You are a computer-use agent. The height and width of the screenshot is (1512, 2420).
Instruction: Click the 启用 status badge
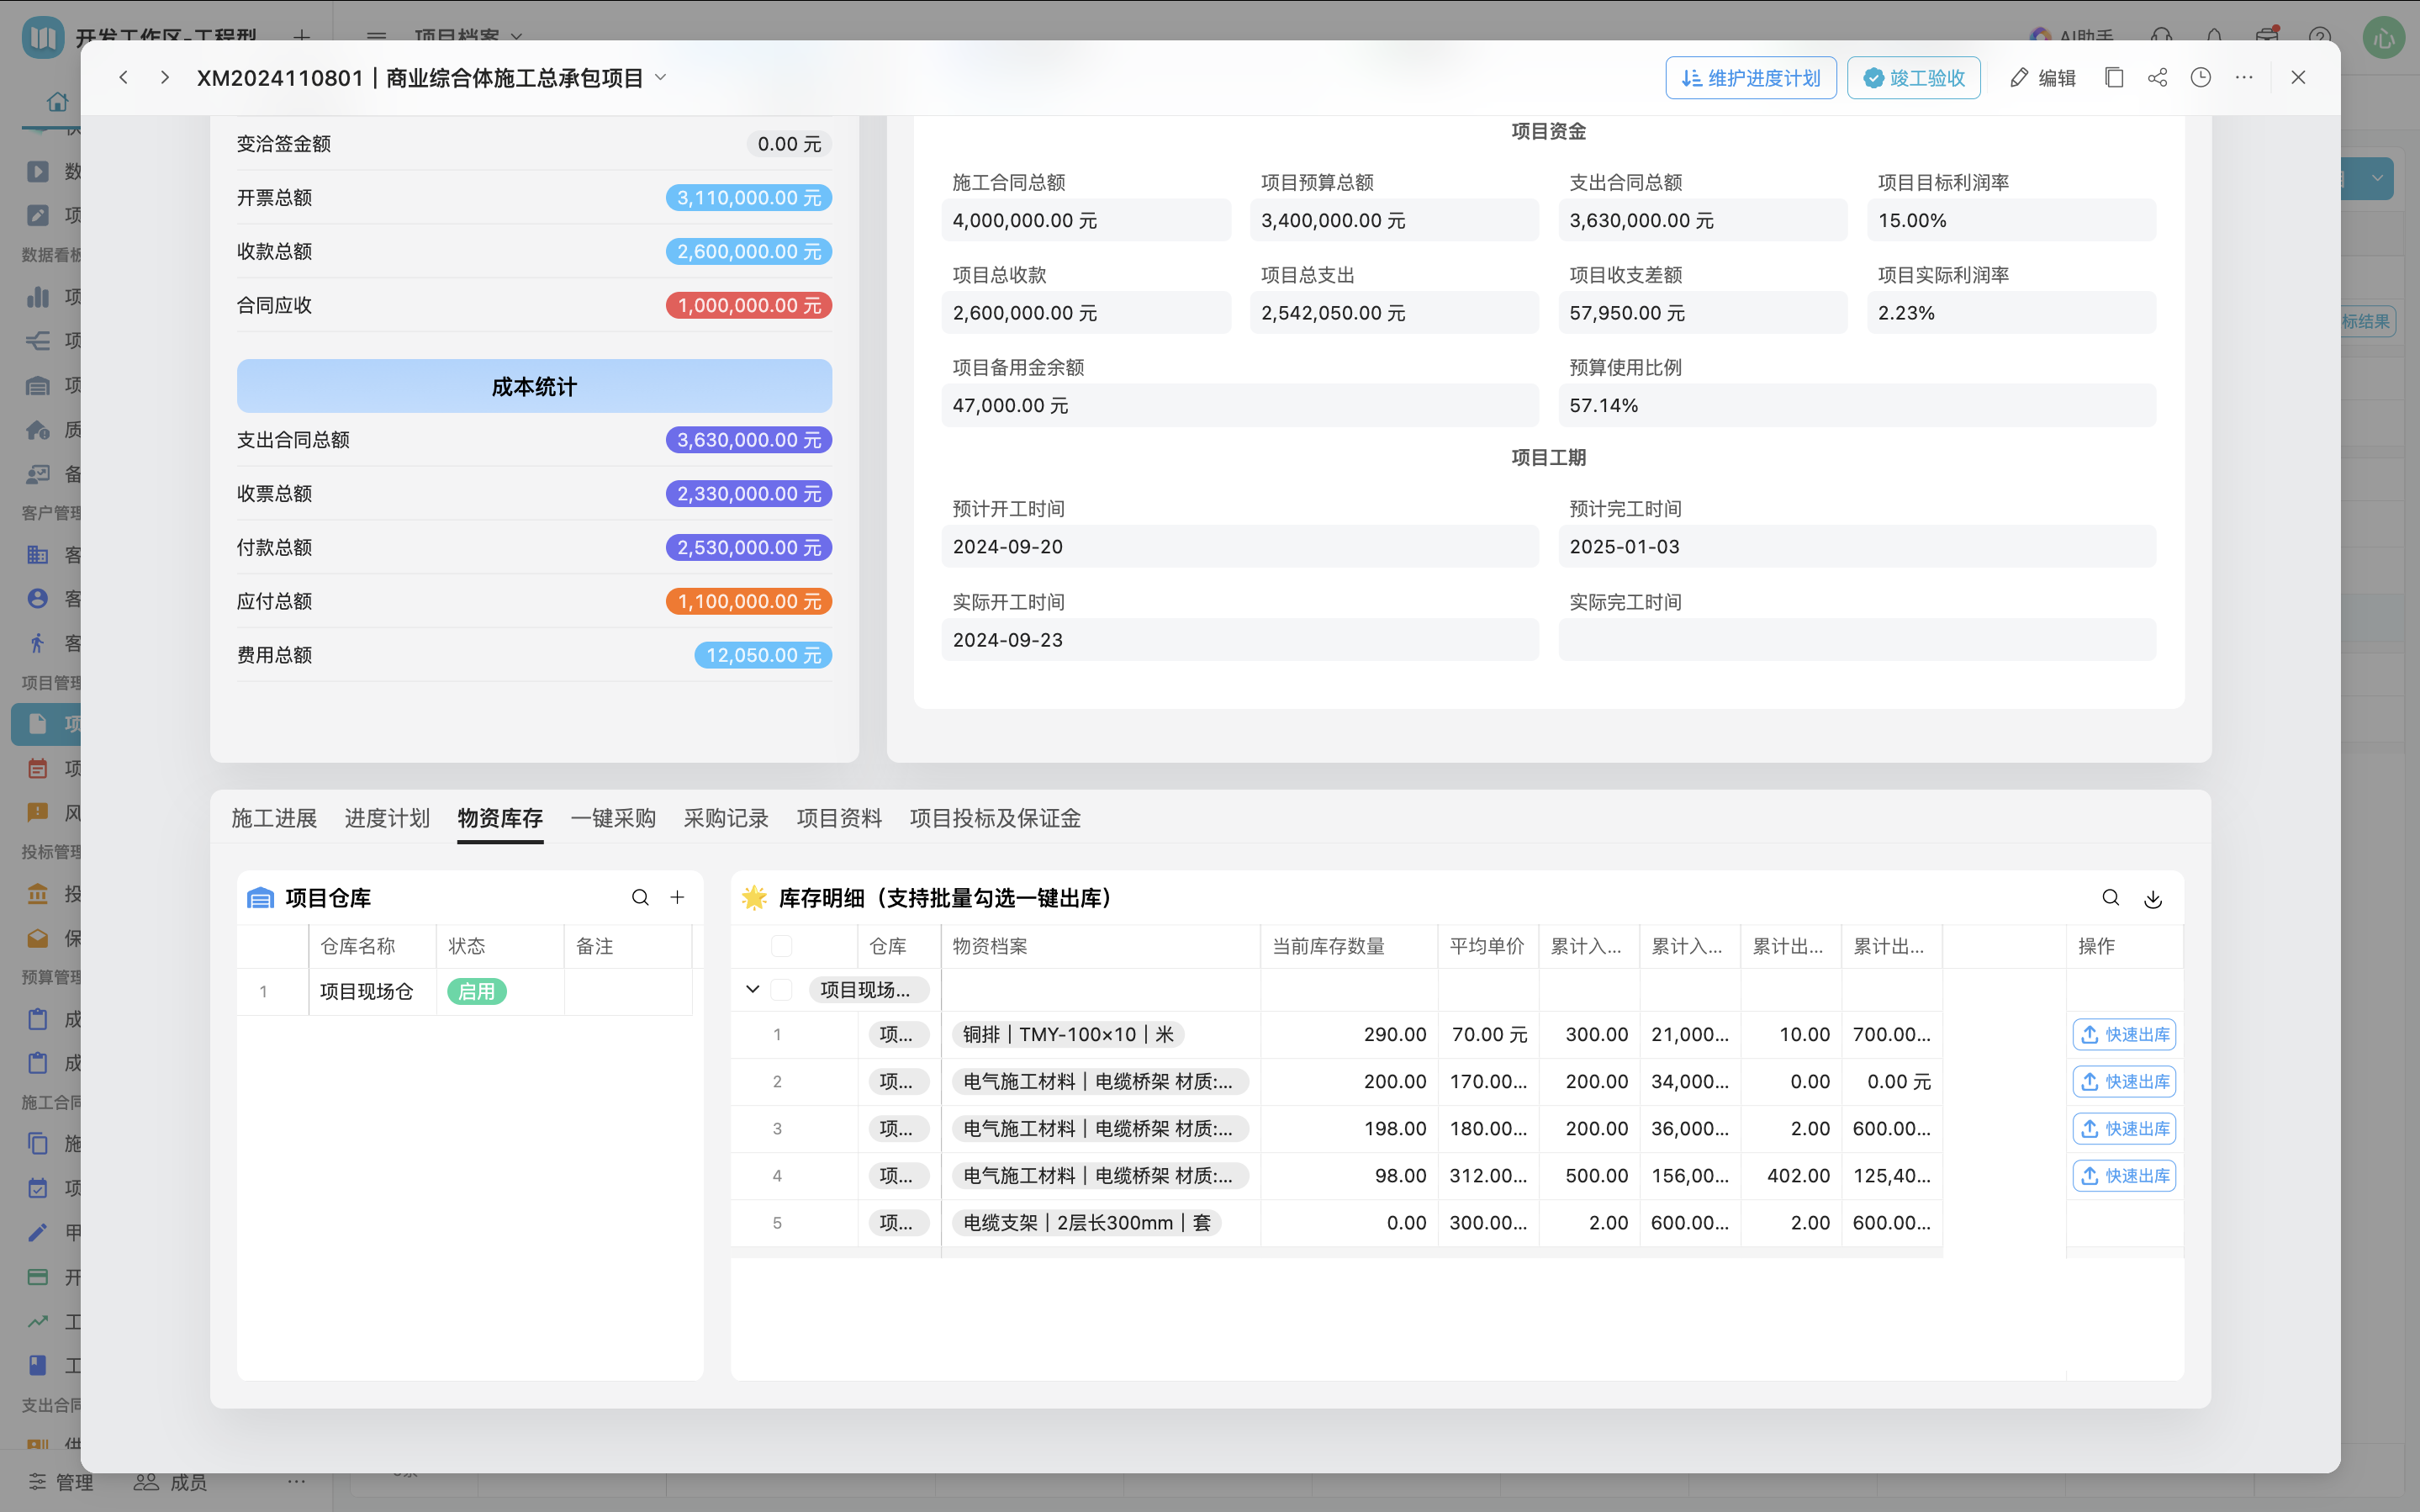tap(477, 991)
